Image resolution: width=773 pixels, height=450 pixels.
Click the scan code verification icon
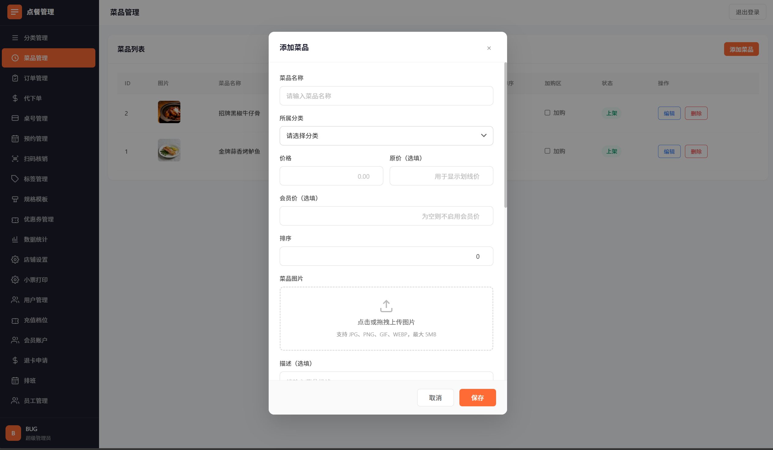point(15,159)
